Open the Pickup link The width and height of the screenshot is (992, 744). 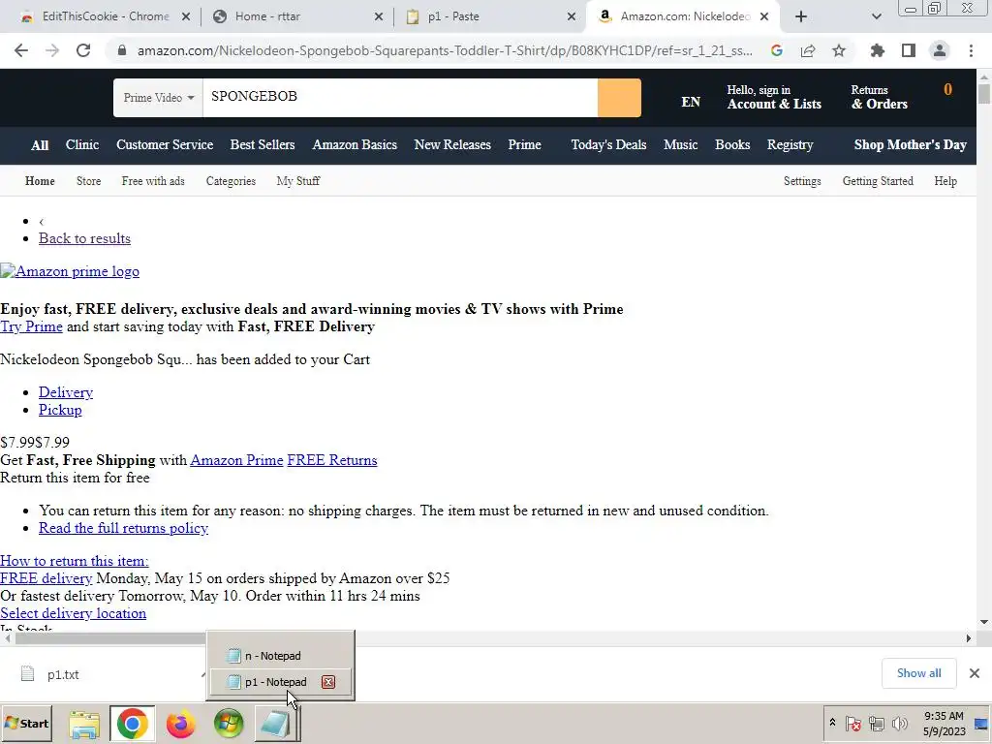tap(60, 410)
